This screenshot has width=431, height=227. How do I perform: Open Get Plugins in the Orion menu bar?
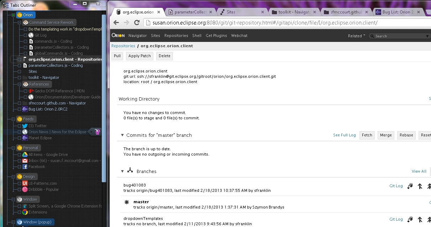click(x=216, y=36)
